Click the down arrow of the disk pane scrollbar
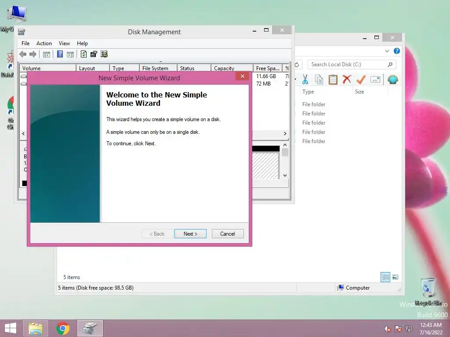450x337 pixels. (x=285, y=176)
